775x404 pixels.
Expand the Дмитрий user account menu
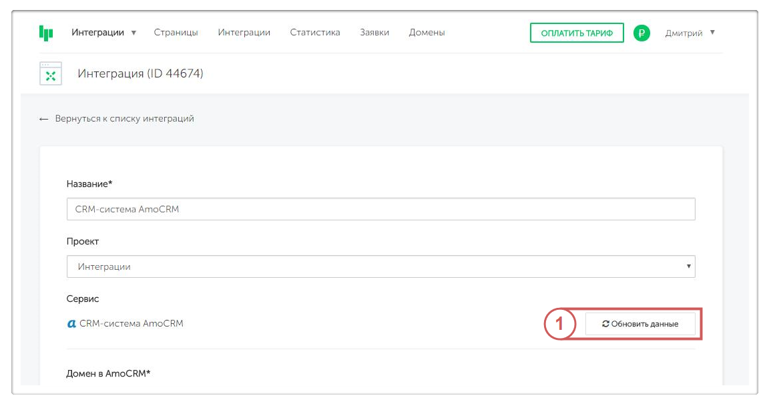(690, 33)
